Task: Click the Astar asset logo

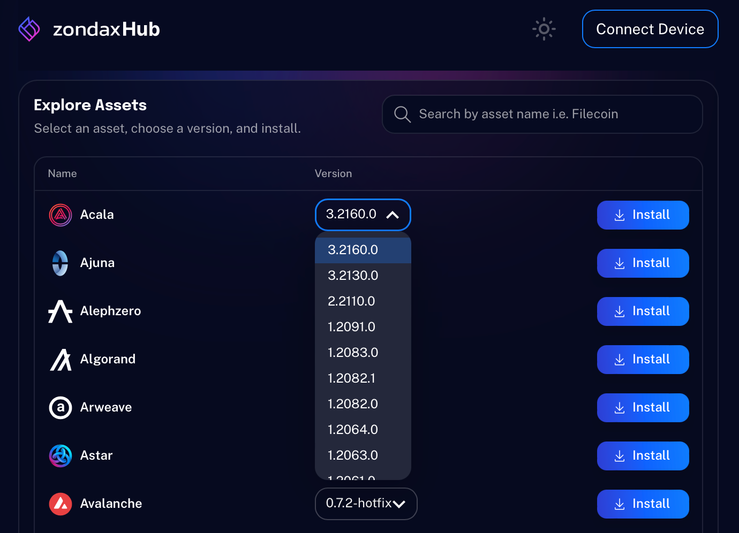Action: (61, 456)
